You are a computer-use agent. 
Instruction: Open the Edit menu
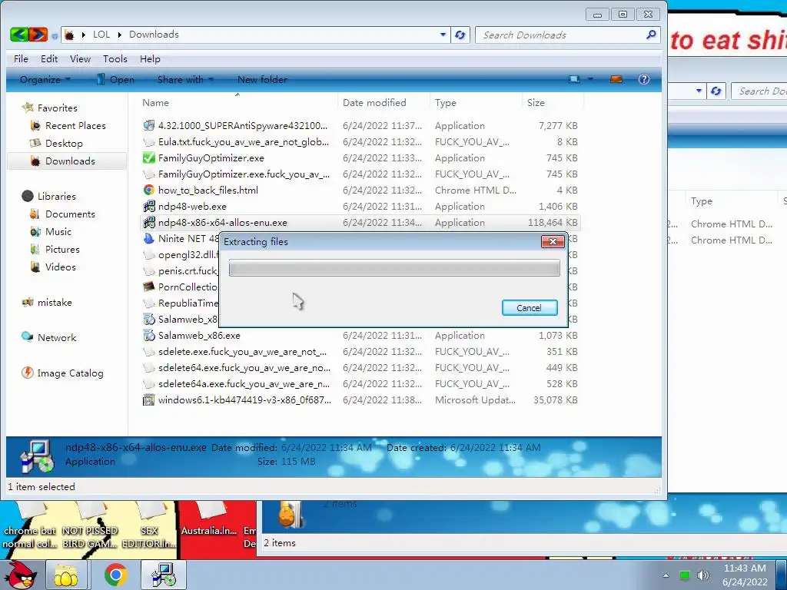tap(49, 58)
